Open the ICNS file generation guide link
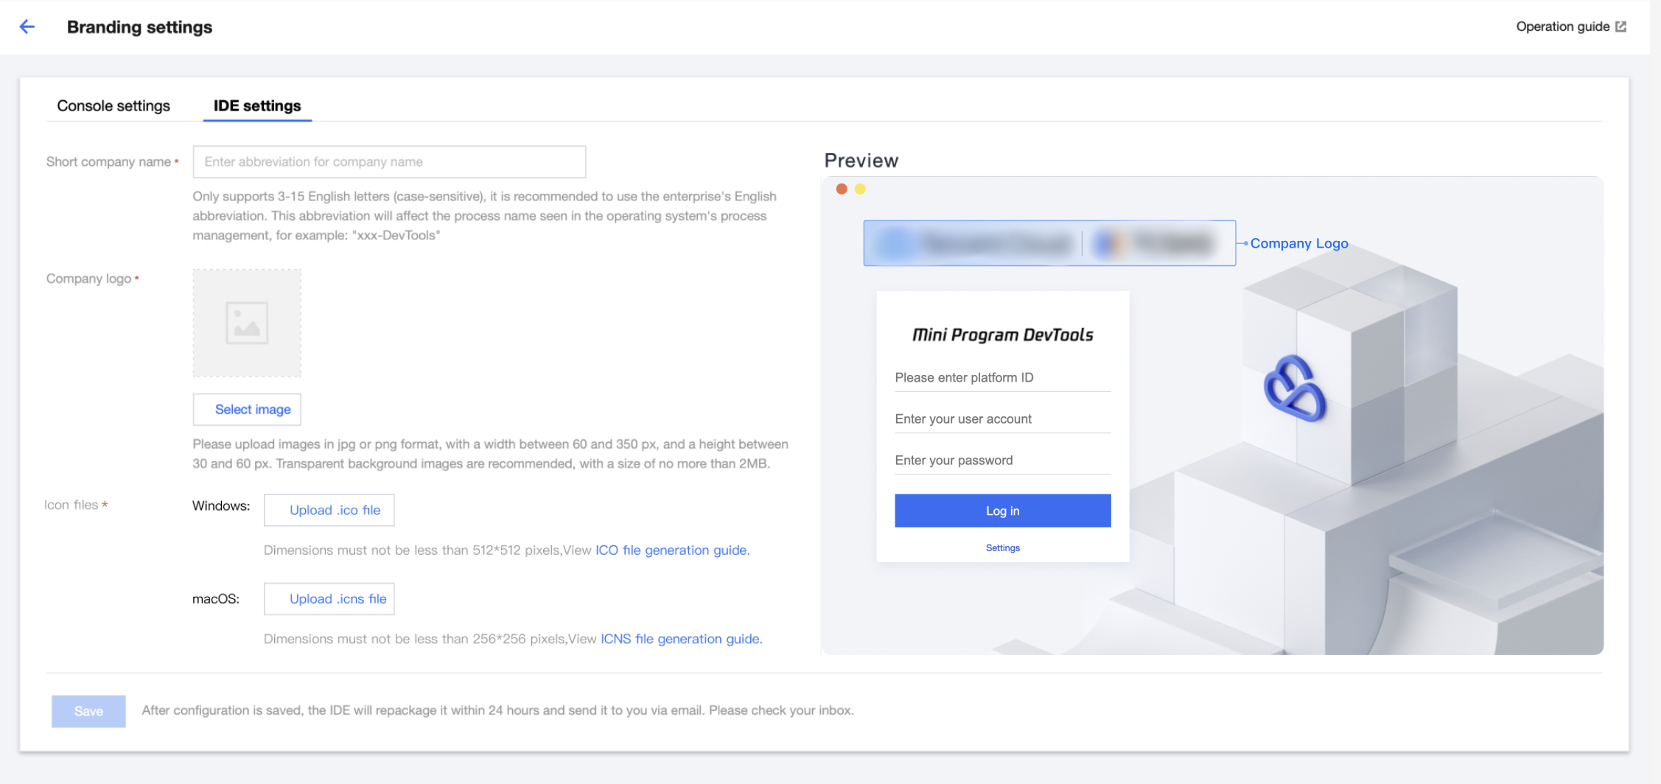 point(681,639)
